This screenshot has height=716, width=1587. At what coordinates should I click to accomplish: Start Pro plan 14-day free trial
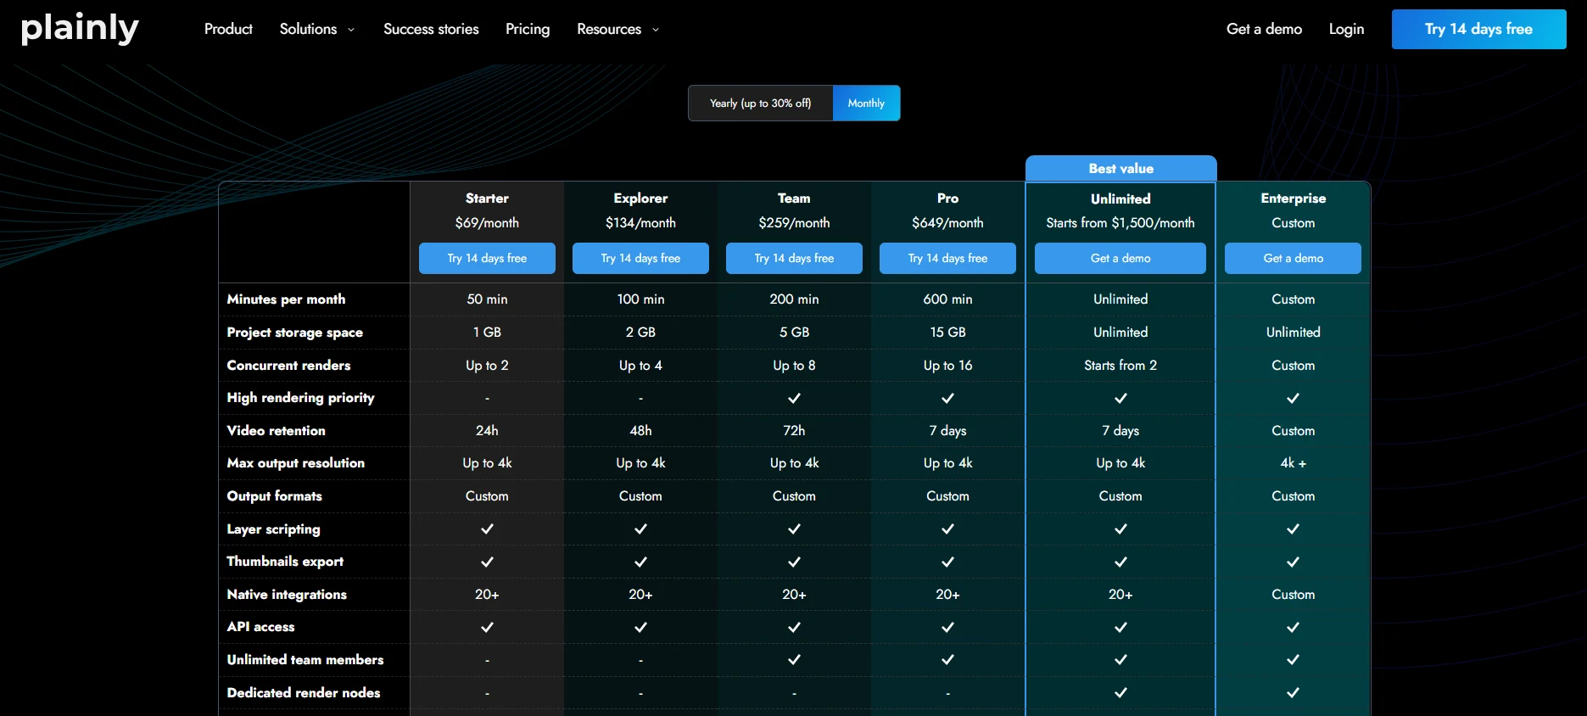tap(947, 258)
